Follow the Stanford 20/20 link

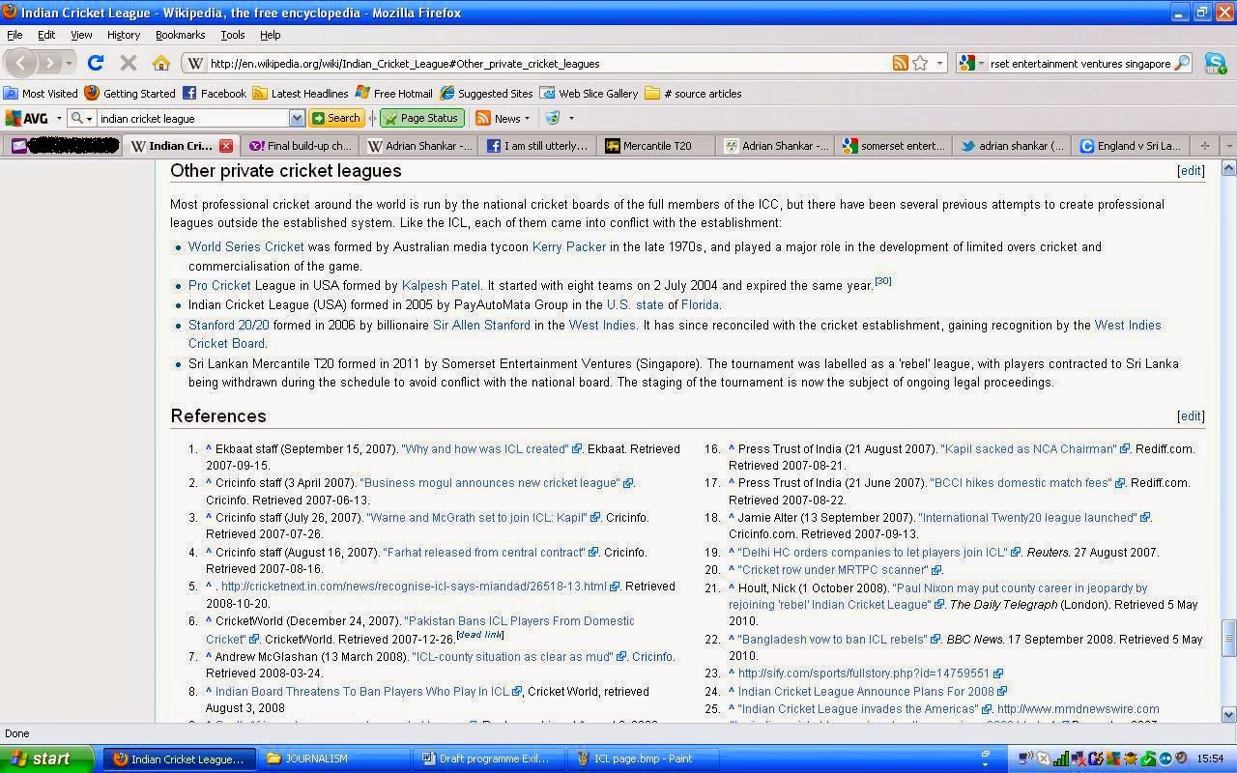(229, 325)
